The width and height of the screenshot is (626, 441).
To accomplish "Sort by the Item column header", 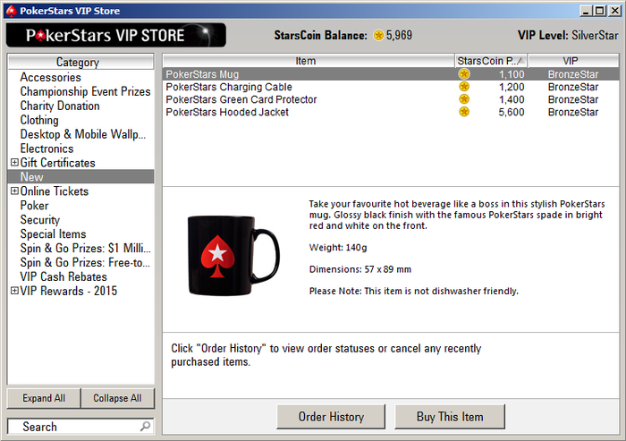I will [309, 61].
